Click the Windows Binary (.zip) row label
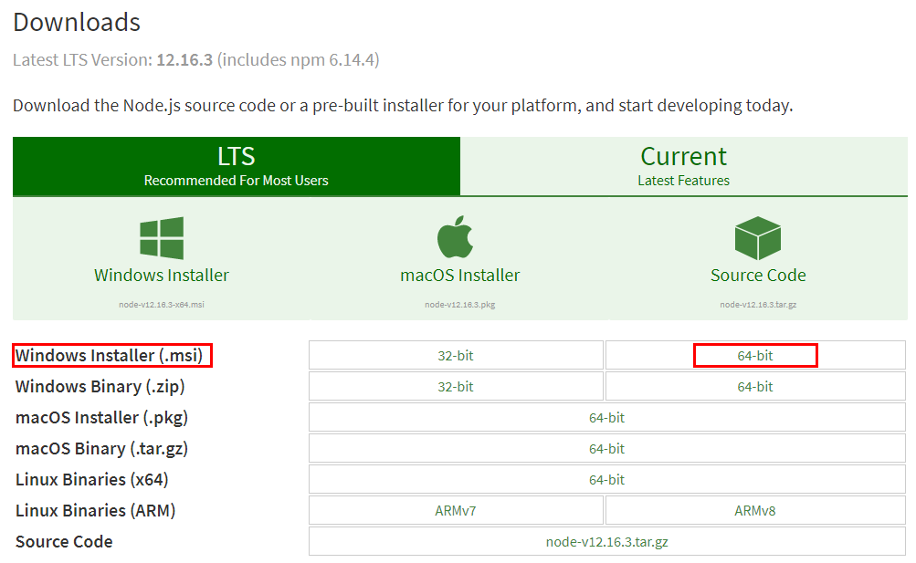The width and height of the screenshot is (916, 563). (100, 386)
